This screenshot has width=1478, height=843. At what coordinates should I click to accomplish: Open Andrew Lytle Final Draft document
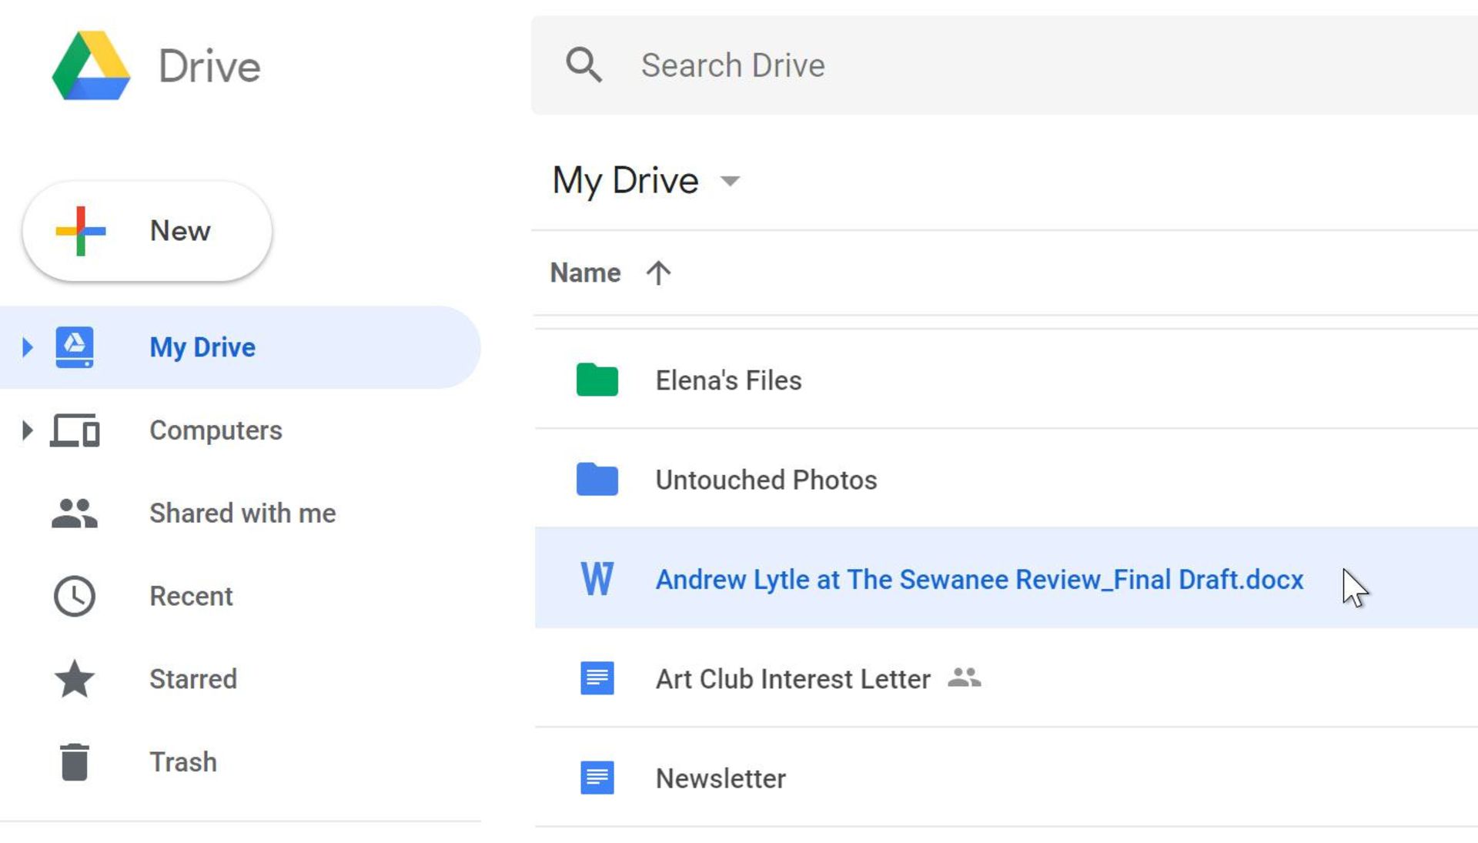pyautogui.click(x=978, y=580)
